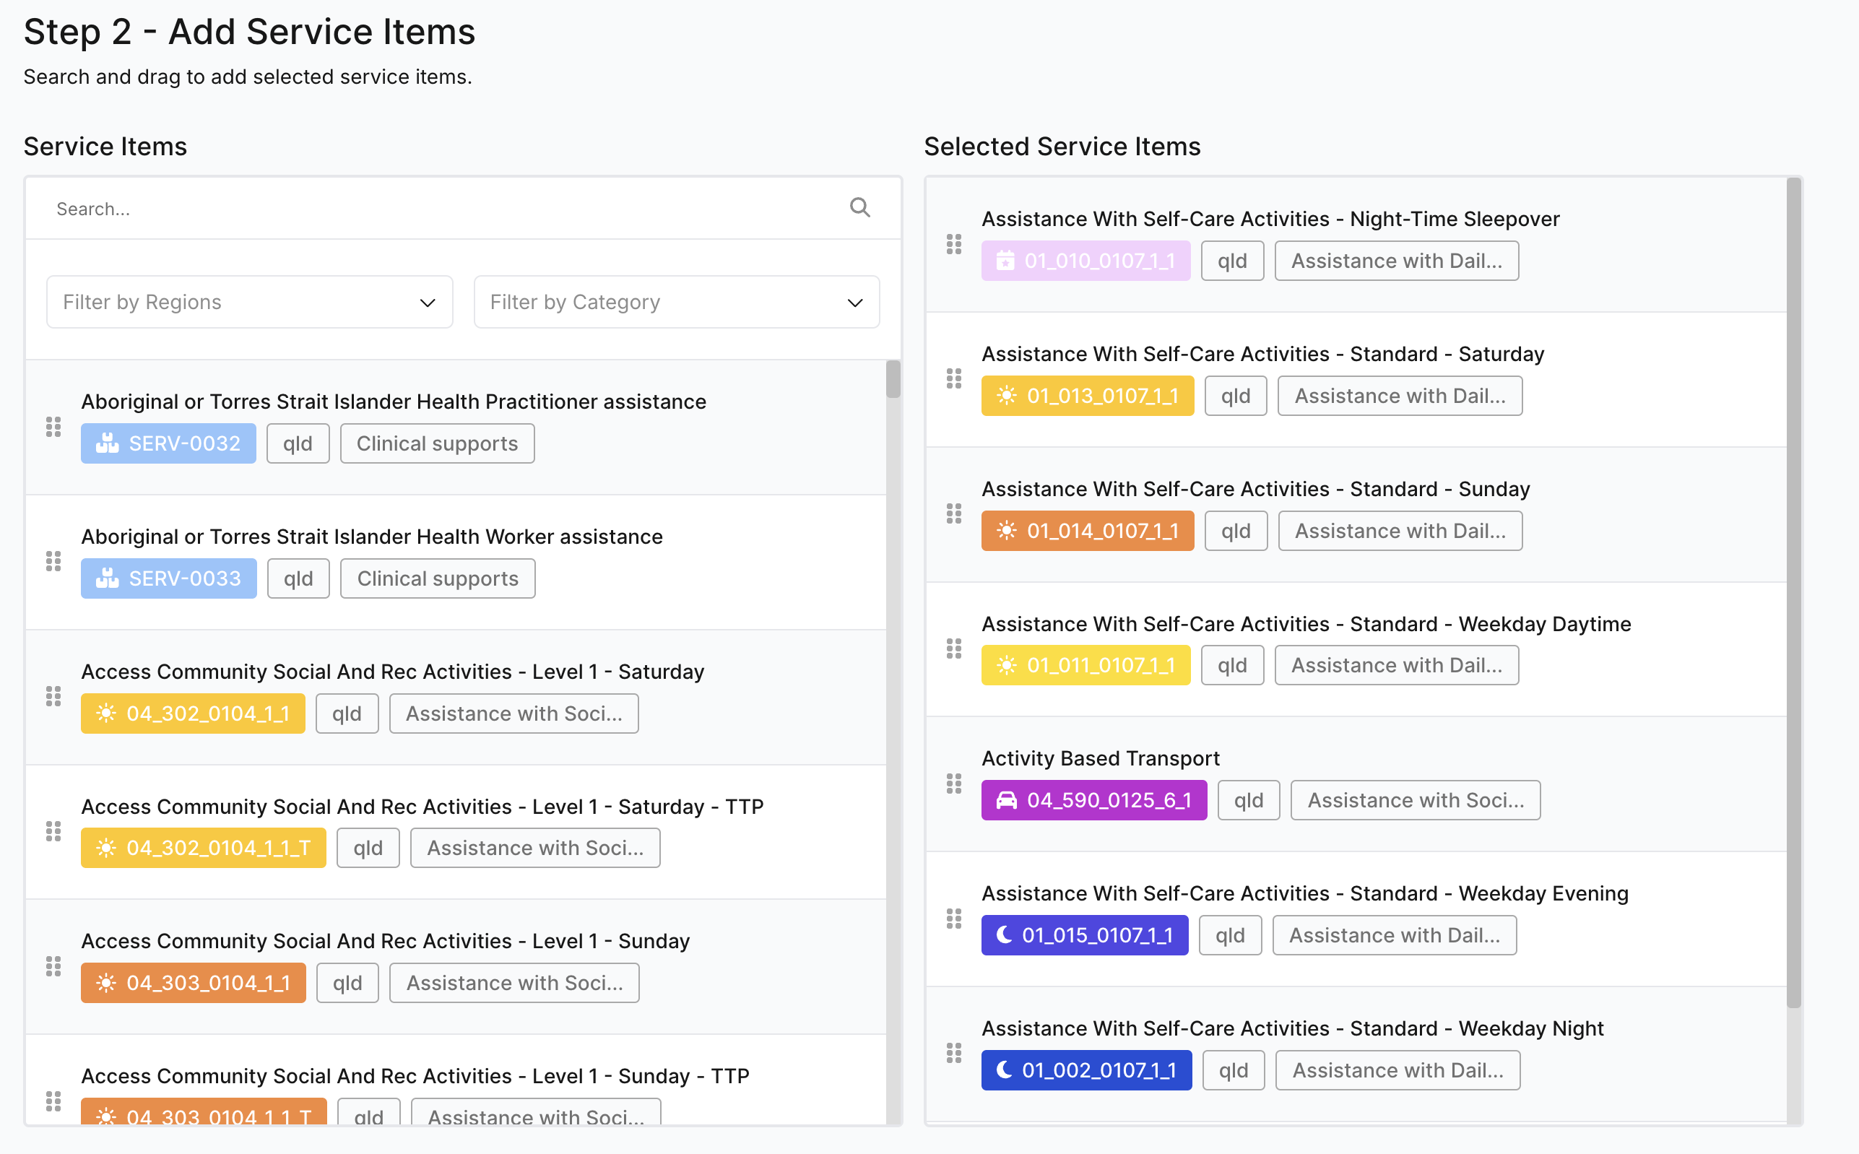Click the 04_303_0104_1_1 code badge

193,983
